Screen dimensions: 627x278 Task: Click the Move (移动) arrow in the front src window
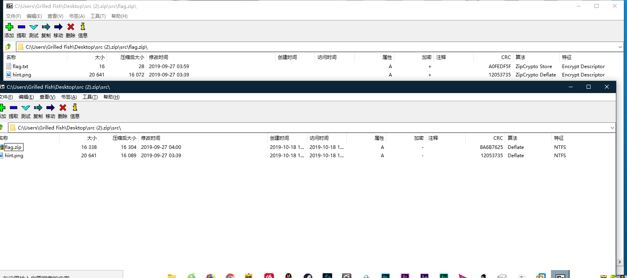tap(50, 108)
